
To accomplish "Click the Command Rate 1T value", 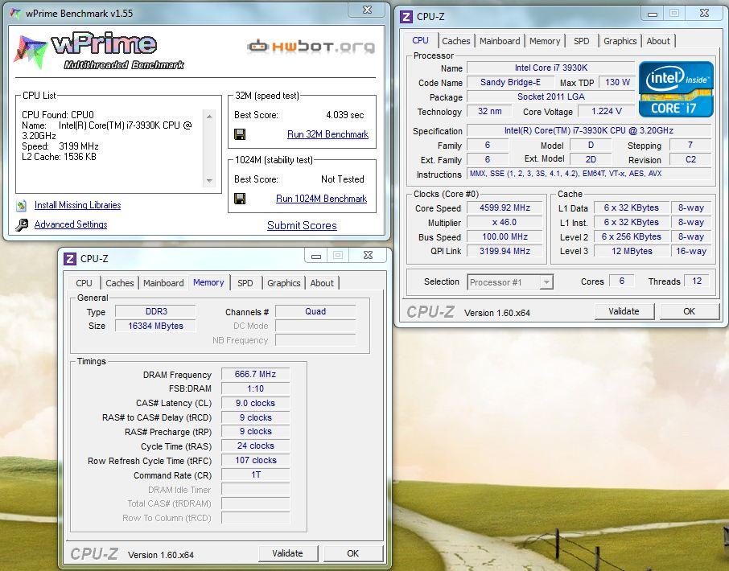I will pyautogui.click(x=255, y=474).
